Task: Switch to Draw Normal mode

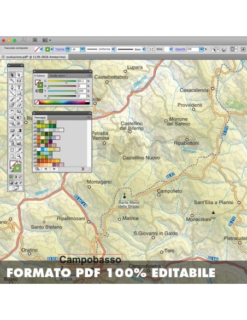Action: pyautogui.click(x=11, y=182)
